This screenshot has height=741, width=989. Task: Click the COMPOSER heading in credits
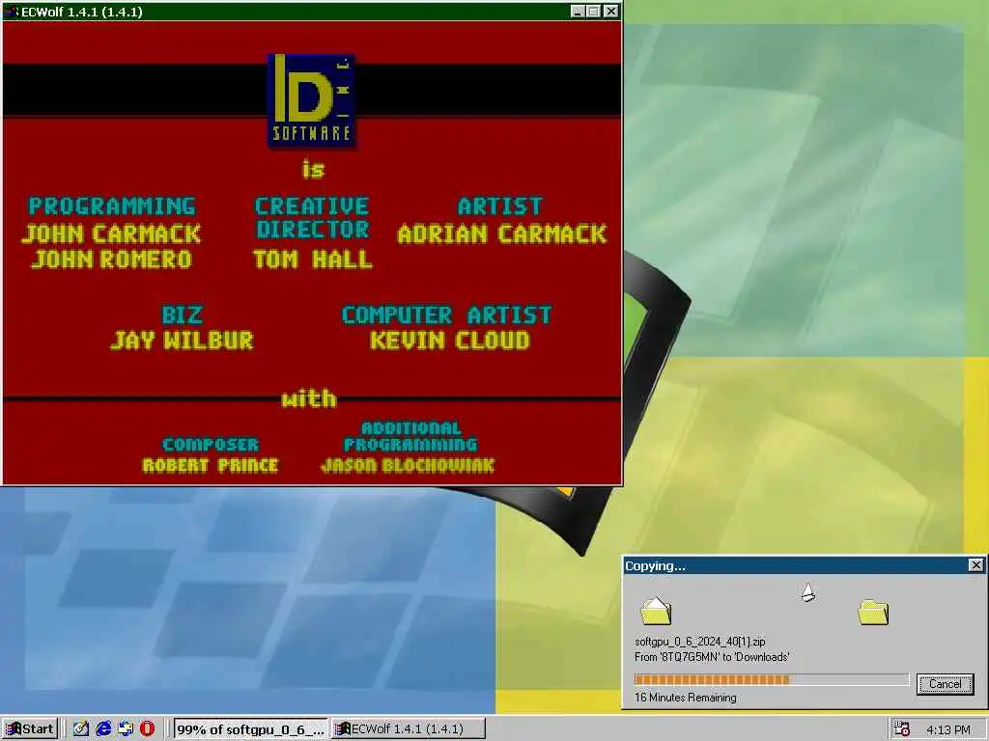click(x=210, y=444)
